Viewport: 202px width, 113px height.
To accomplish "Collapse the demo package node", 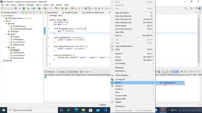I will pyautogui.click(x=6, y=34).
